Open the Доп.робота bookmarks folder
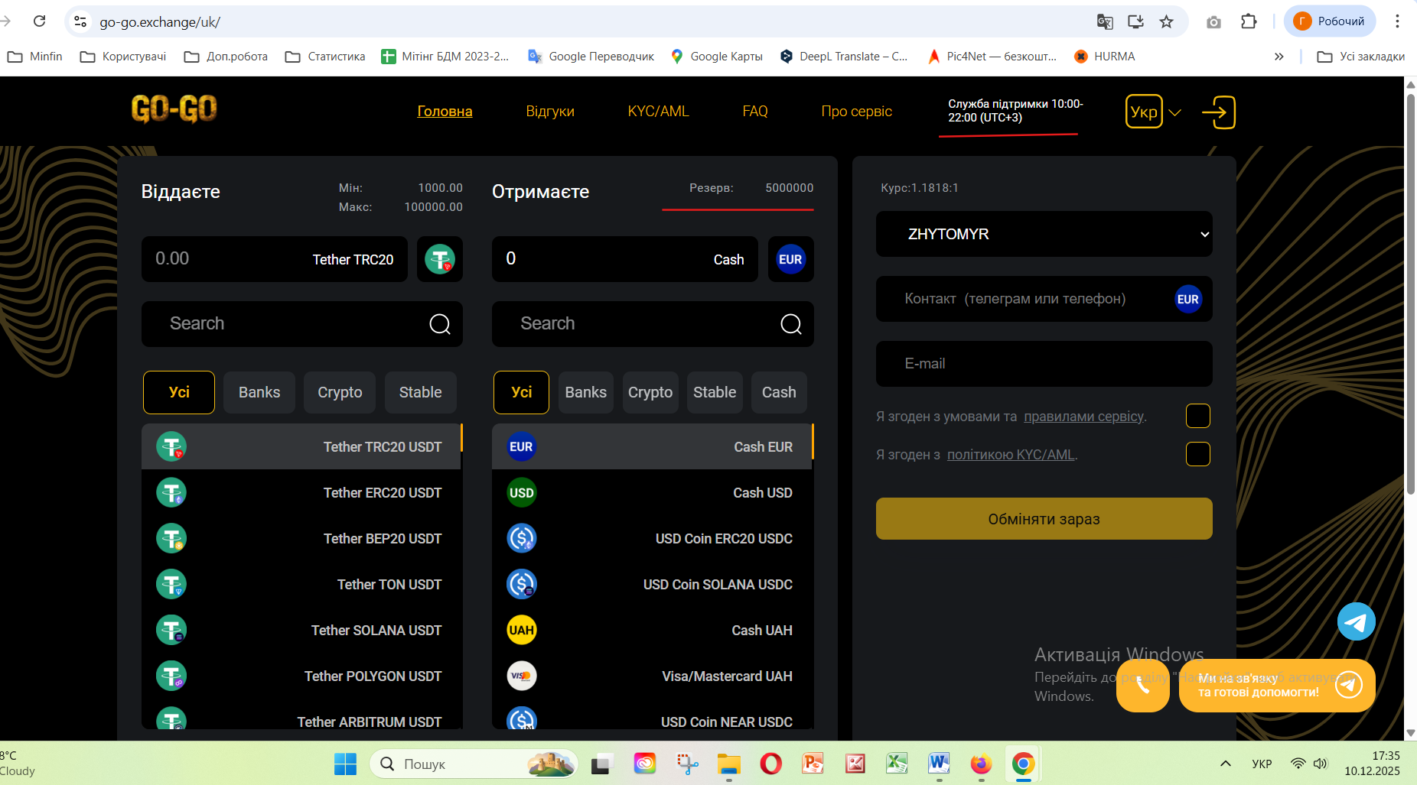 point(226,57)
